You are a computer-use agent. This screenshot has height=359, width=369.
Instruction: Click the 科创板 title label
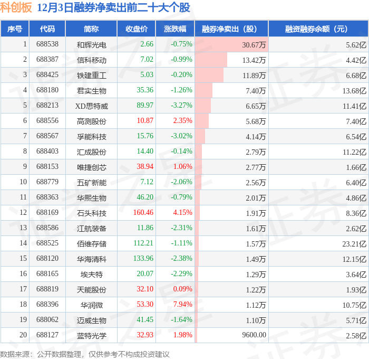pos(16,7)
